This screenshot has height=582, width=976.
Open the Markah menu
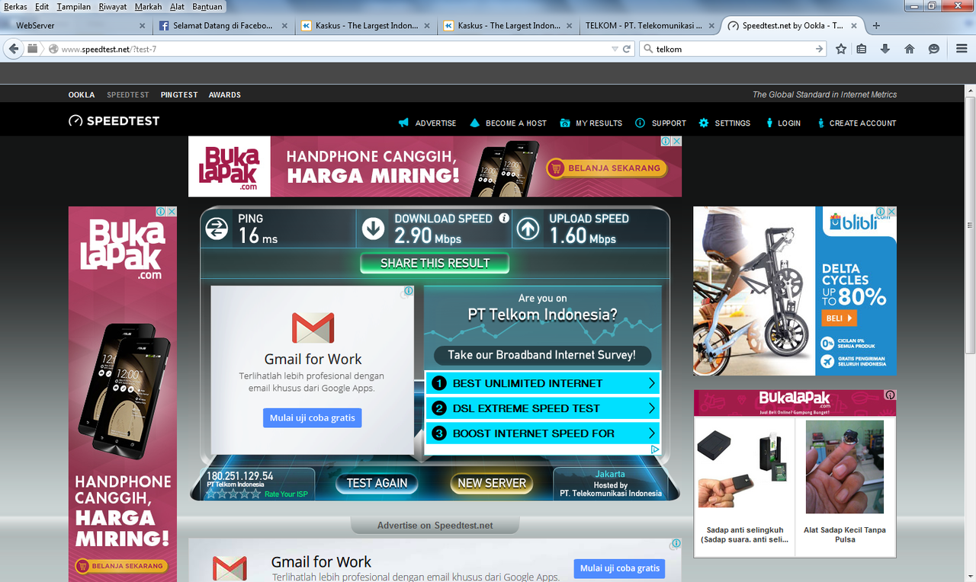(148, 7)
